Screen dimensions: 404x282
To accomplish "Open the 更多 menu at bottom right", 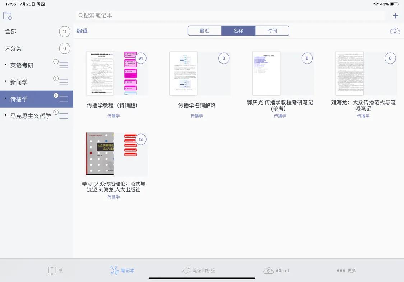I will coord(346,271).
